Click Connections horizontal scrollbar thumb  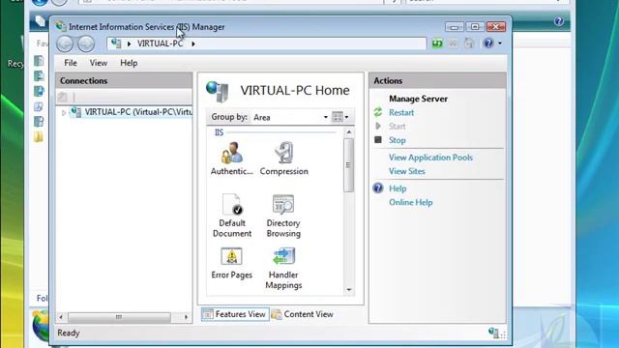click(x=119, y=317)
